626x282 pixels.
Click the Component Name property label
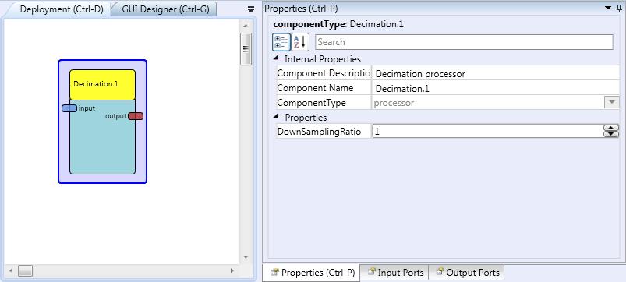315,88
